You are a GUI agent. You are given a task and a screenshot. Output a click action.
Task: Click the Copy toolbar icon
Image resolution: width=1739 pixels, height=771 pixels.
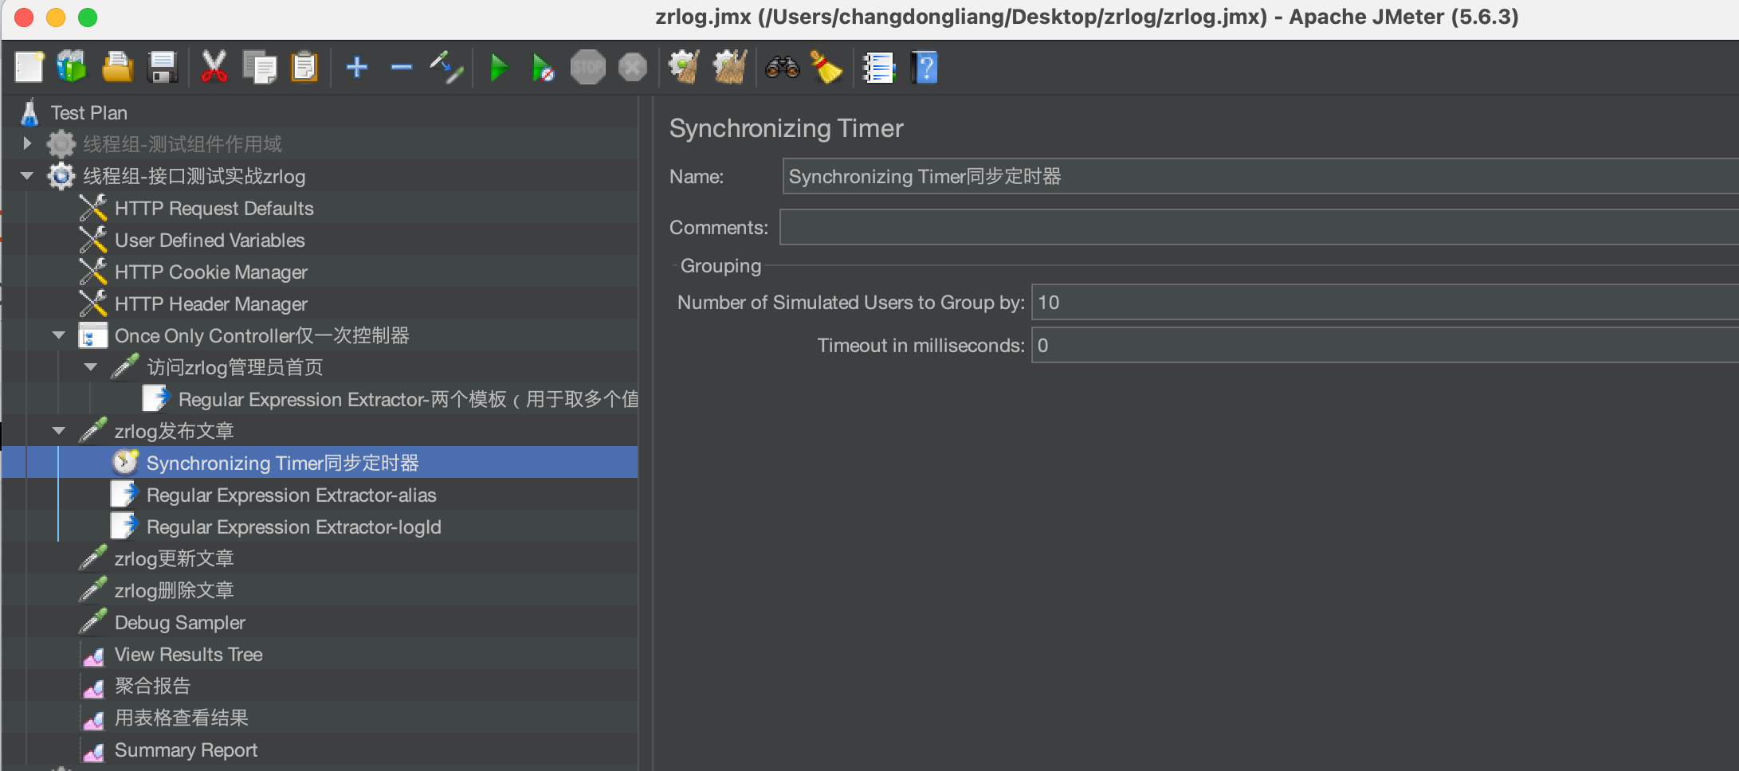(x=259, y=67)
